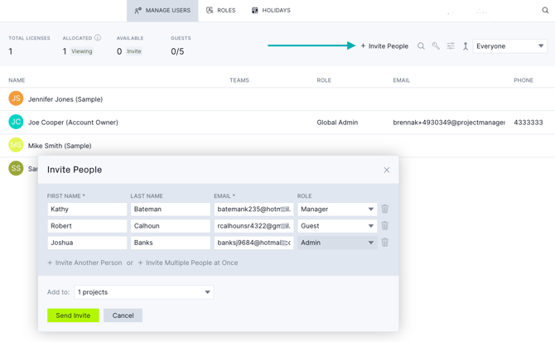Click the SS avatar icon

(x=16, y=168)
